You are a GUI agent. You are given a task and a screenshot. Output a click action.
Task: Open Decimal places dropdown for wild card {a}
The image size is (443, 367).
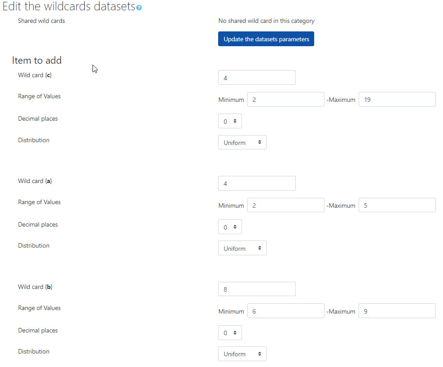pyautogui.click(x=230, y=227)
